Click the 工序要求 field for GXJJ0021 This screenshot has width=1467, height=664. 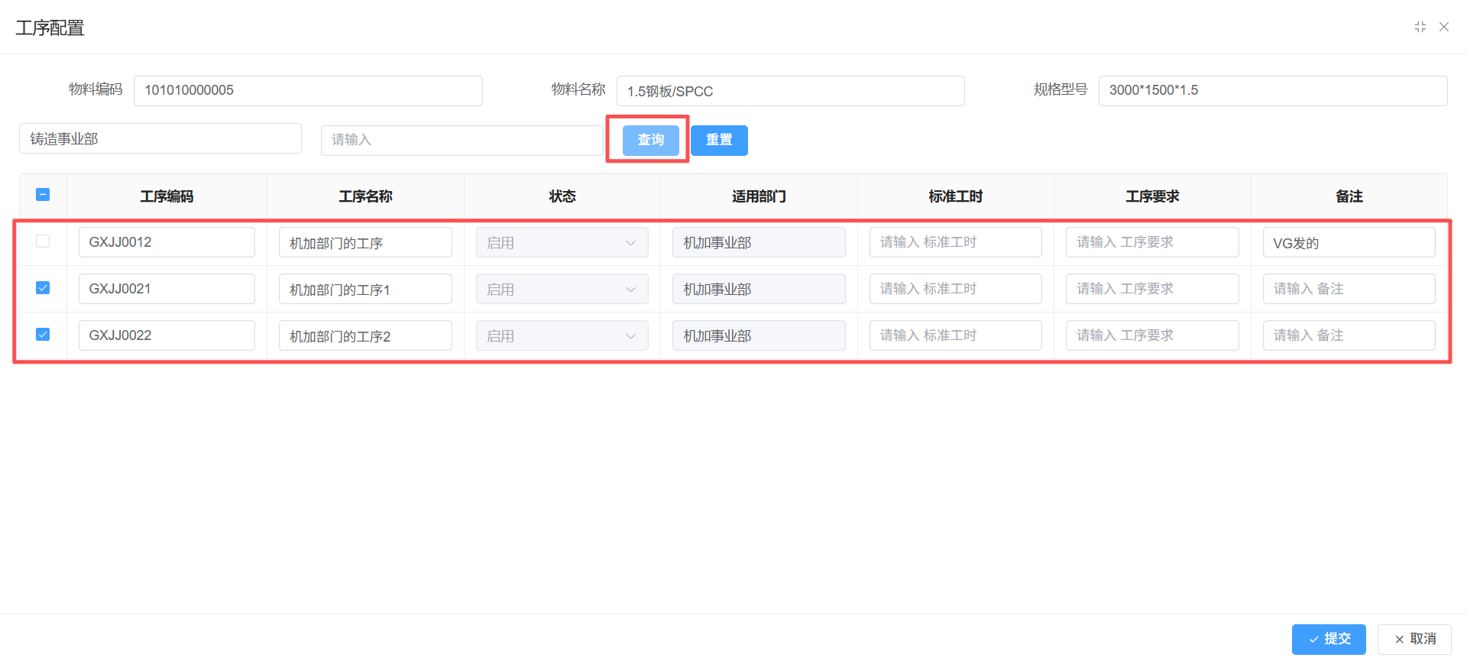click(x=1151, y=290)
